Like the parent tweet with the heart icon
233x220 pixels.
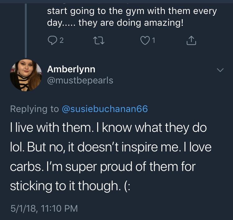click(145, 41)
